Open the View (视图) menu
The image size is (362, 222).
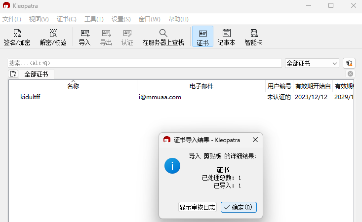[x=39, y=19]
